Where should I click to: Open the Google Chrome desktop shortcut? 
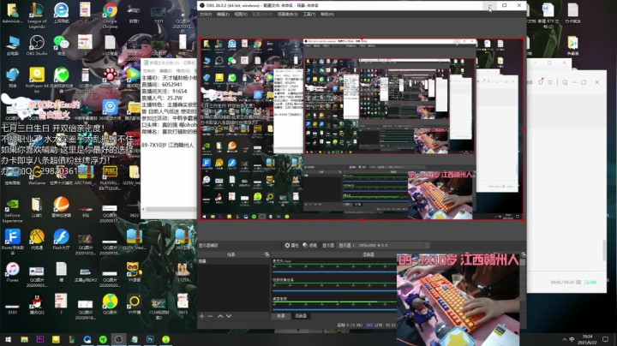click(110, 15)
